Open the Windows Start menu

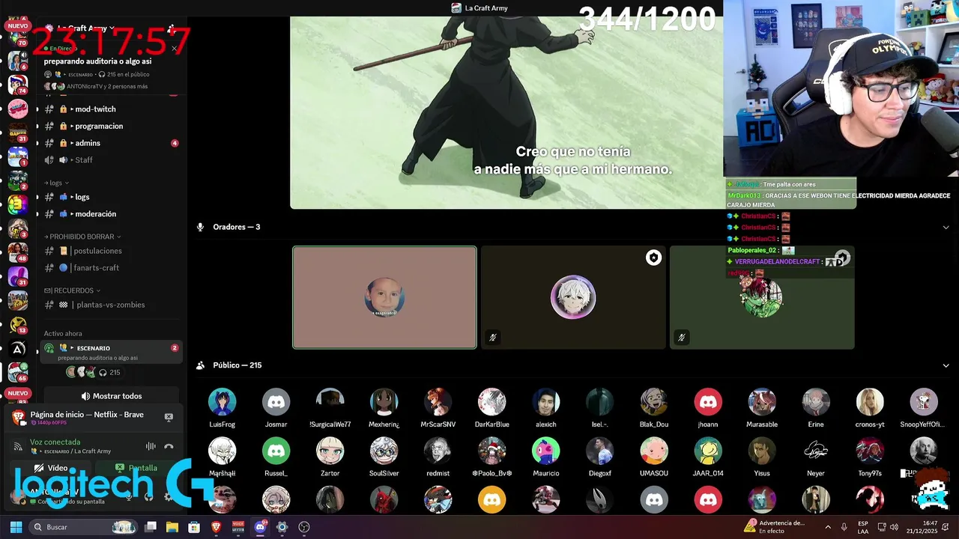point(16,527)
